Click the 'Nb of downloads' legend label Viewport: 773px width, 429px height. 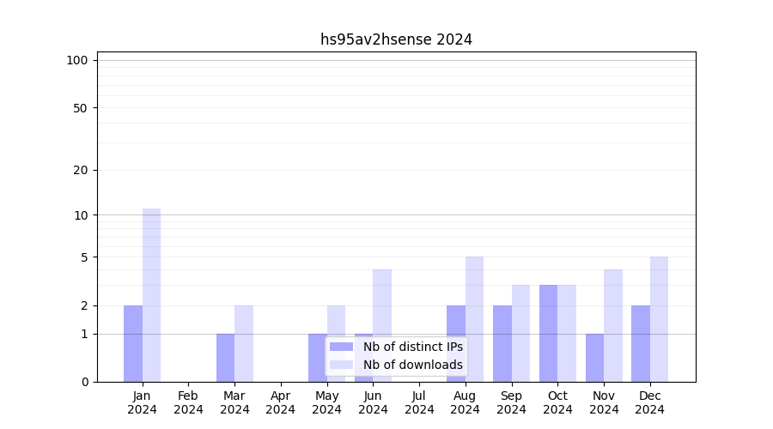pyautogui.click(x=412, y=365)
